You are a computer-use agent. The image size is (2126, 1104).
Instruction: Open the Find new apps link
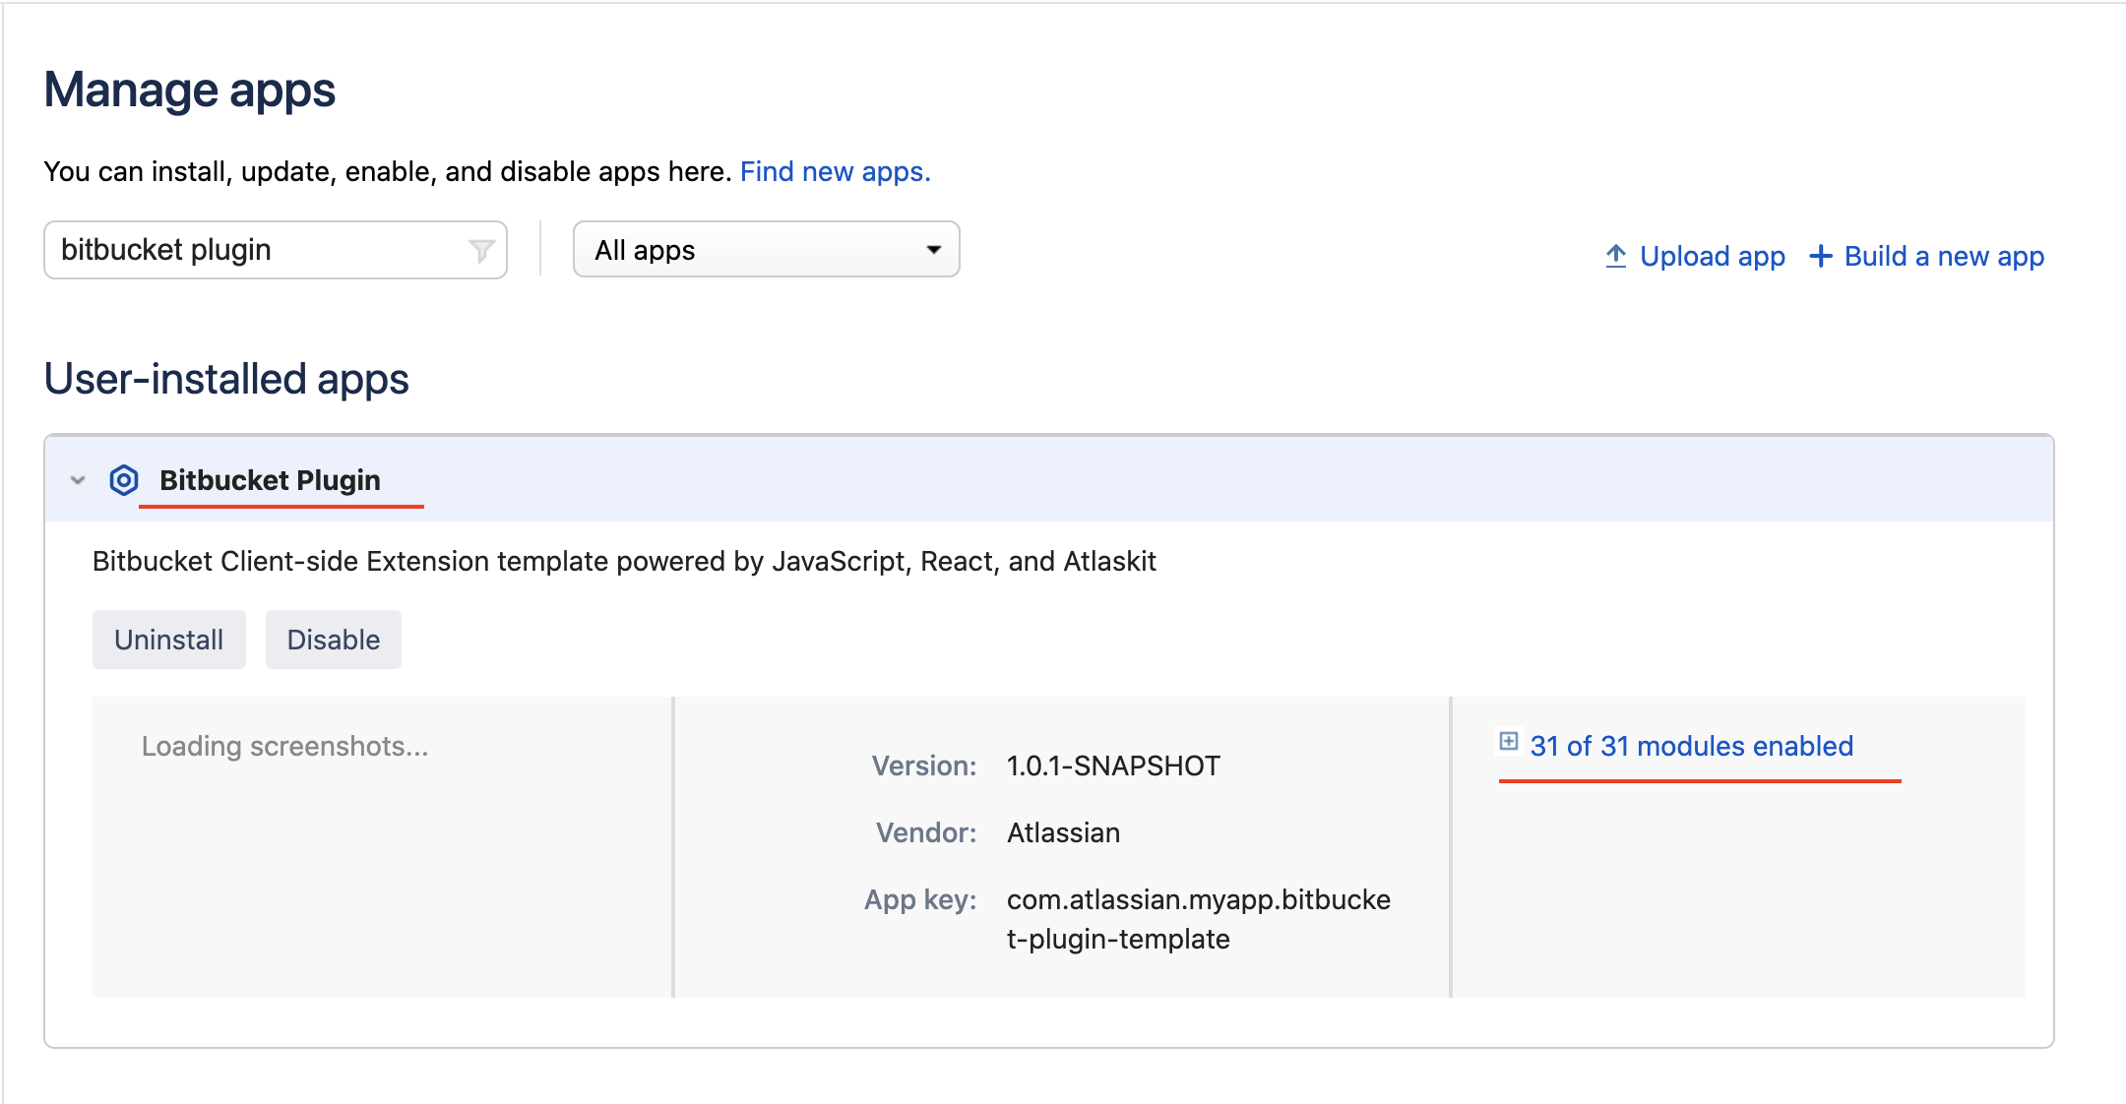835,171
